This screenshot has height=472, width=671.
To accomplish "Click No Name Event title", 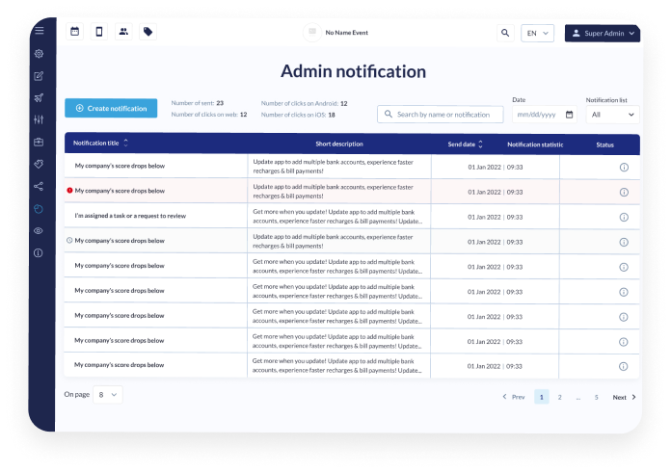I will coord(347,33).
